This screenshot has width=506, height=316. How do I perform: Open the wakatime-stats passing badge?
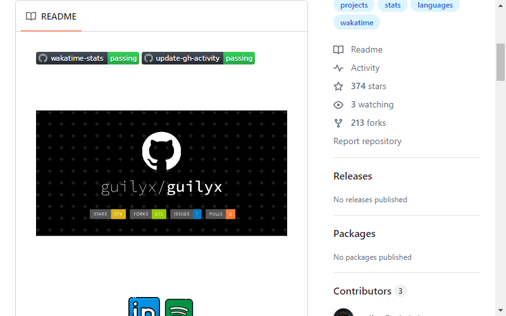pyautogui.click(x=87, y=58)
